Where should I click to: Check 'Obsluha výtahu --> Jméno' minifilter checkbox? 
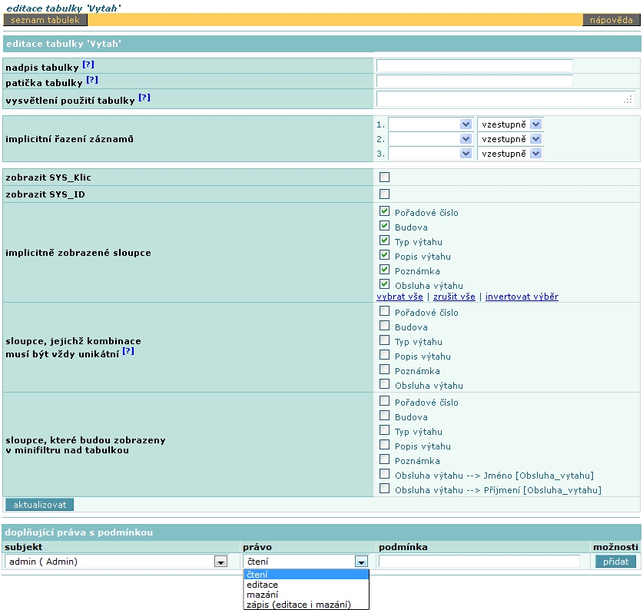coord(384,474)
